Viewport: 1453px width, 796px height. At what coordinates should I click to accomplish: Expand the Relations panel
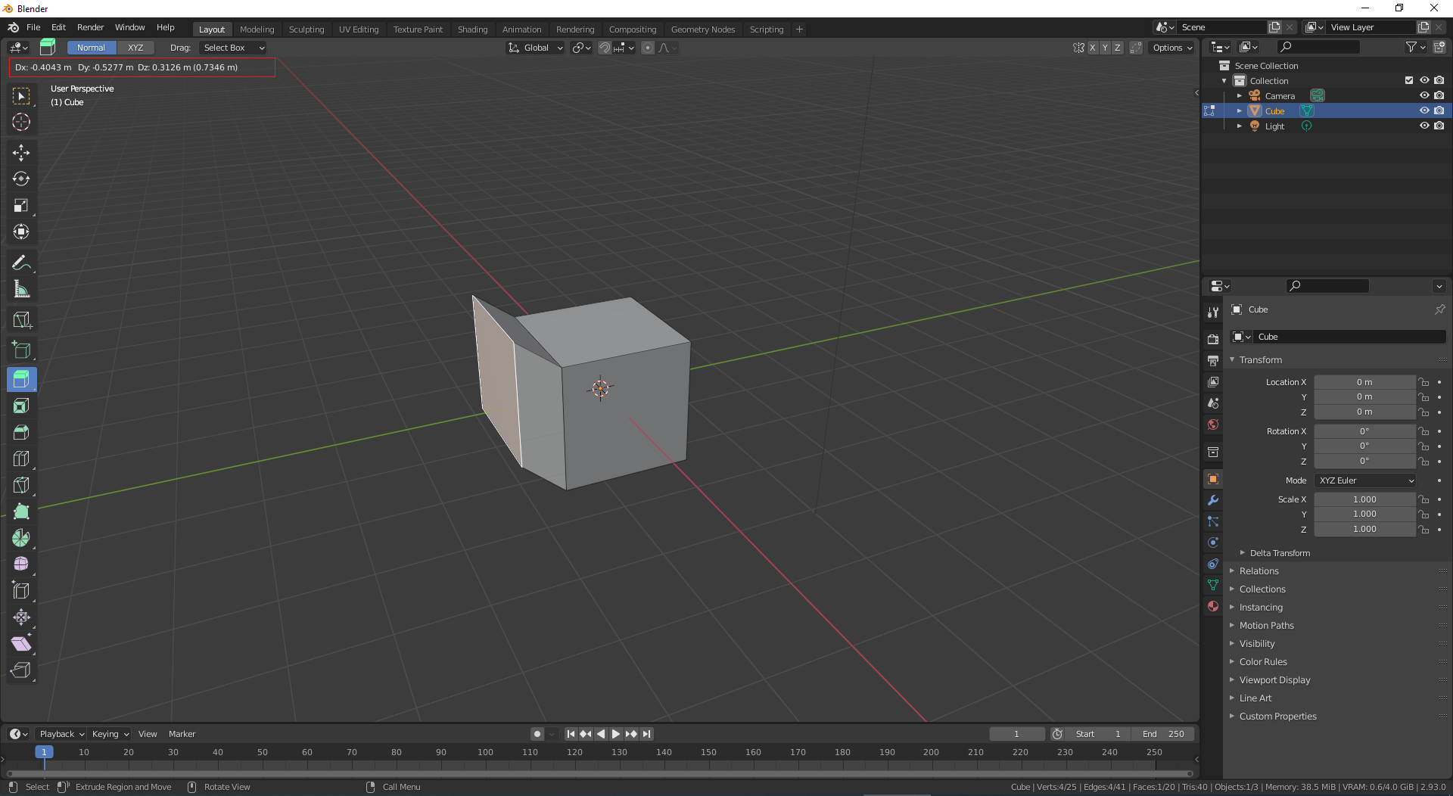(1259, 571)
